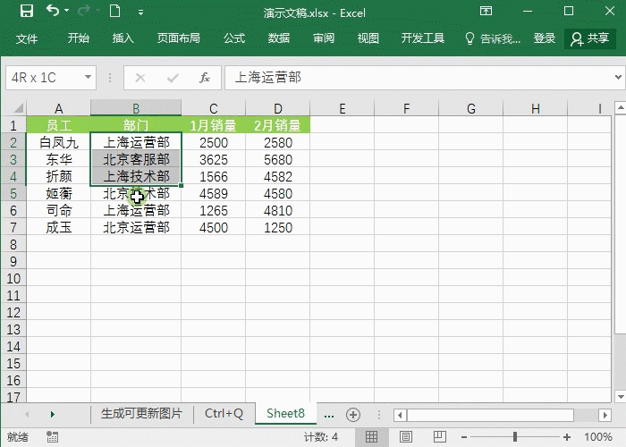
Task: Click the Save icon in quick access toolbar
Action: (x=27, y=11)
